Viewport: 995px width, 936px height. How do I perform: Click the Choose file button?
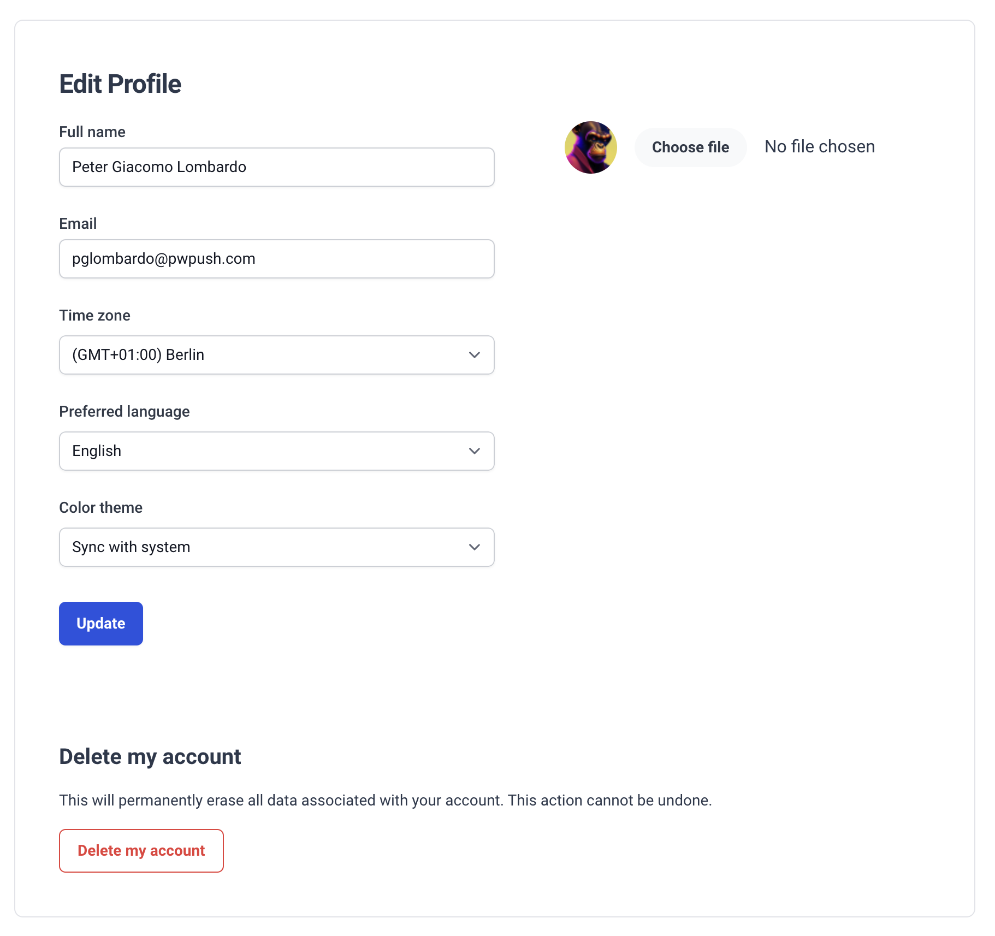pos(690,147)
